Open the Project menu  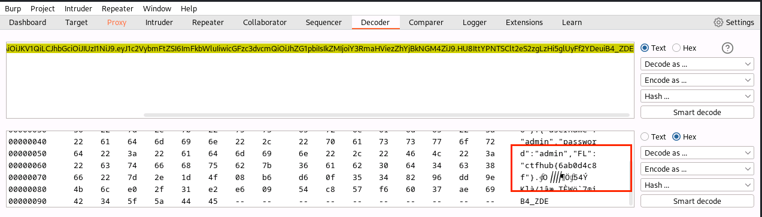pyautogui.click(x=42, y=9)
